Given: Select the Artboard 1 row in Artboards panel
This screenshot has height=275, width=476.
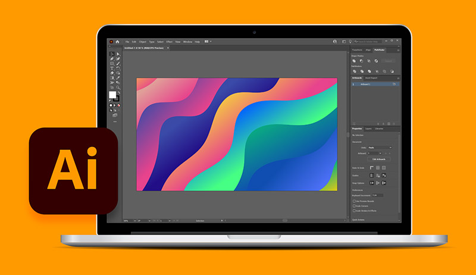Looking at the screenshot, I should (375, 84).
